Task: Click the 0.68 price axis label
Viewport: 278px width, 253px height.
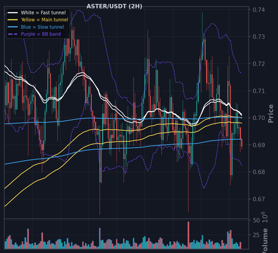Action: pos(259,172)
